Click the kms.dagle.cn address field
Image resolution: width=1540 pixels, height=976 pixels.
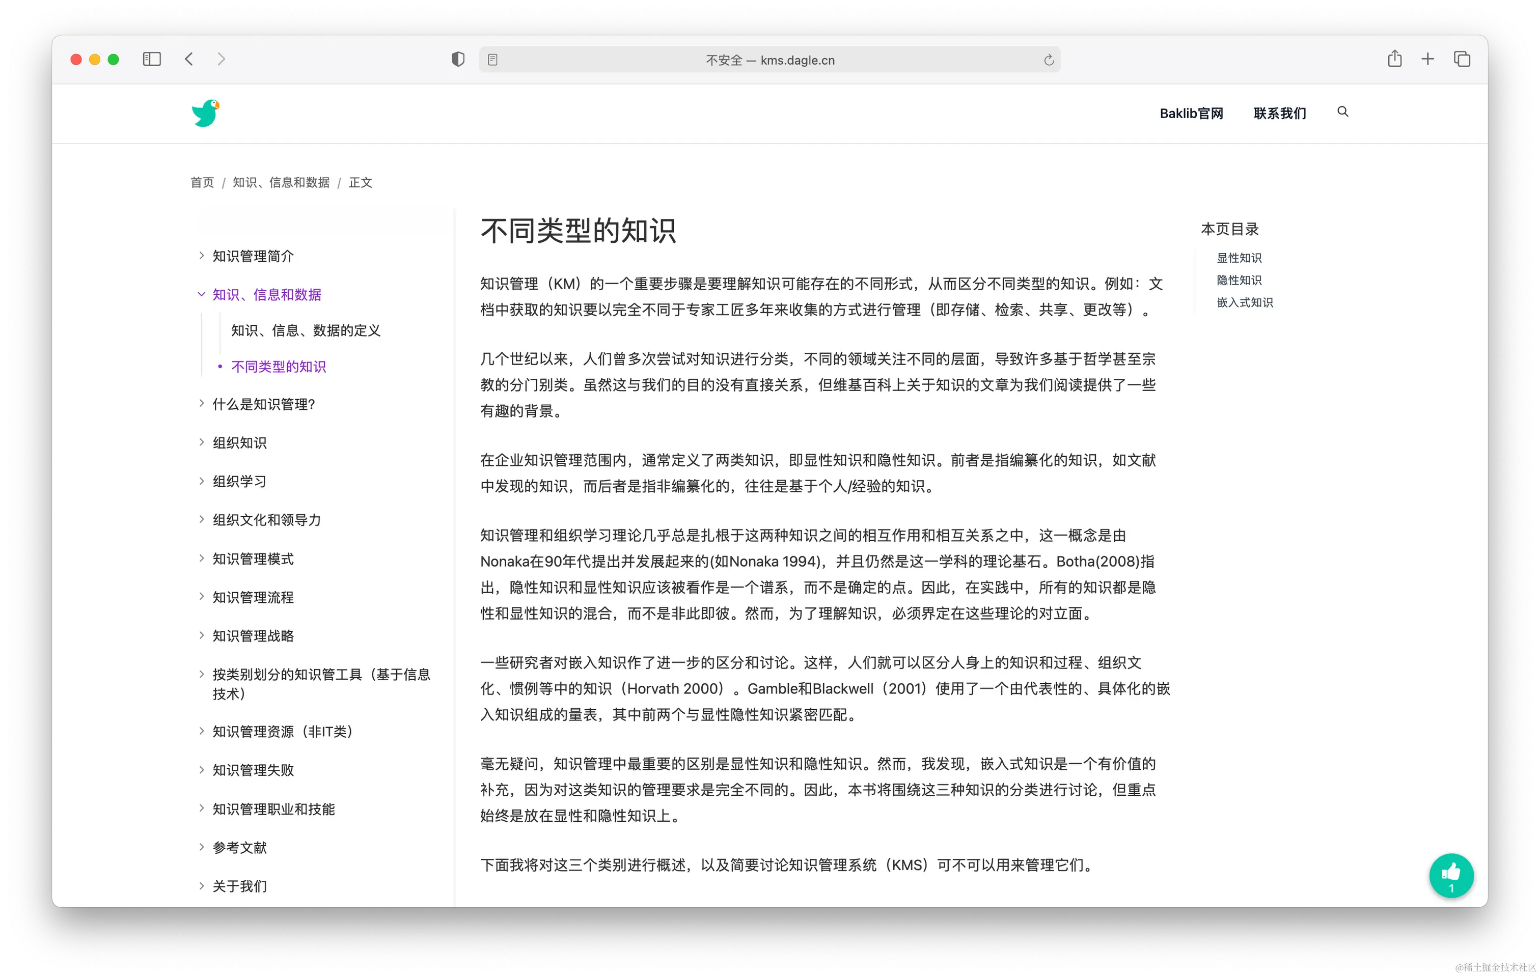(x=769, y=60)
